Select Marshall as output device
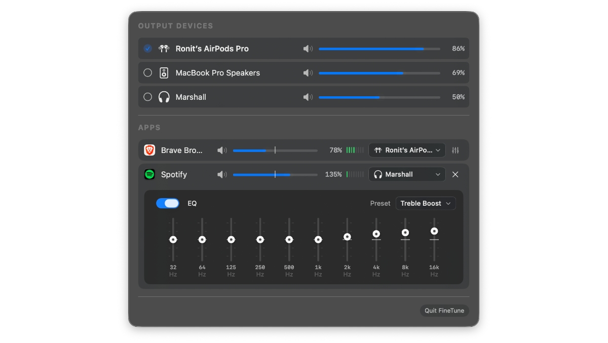 [x=147, y=97]
